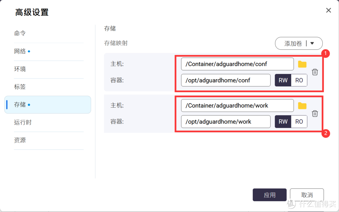339x212 pixels.
Task: Switch to the 网络 settings section
Action: click(x=20, y=51)
